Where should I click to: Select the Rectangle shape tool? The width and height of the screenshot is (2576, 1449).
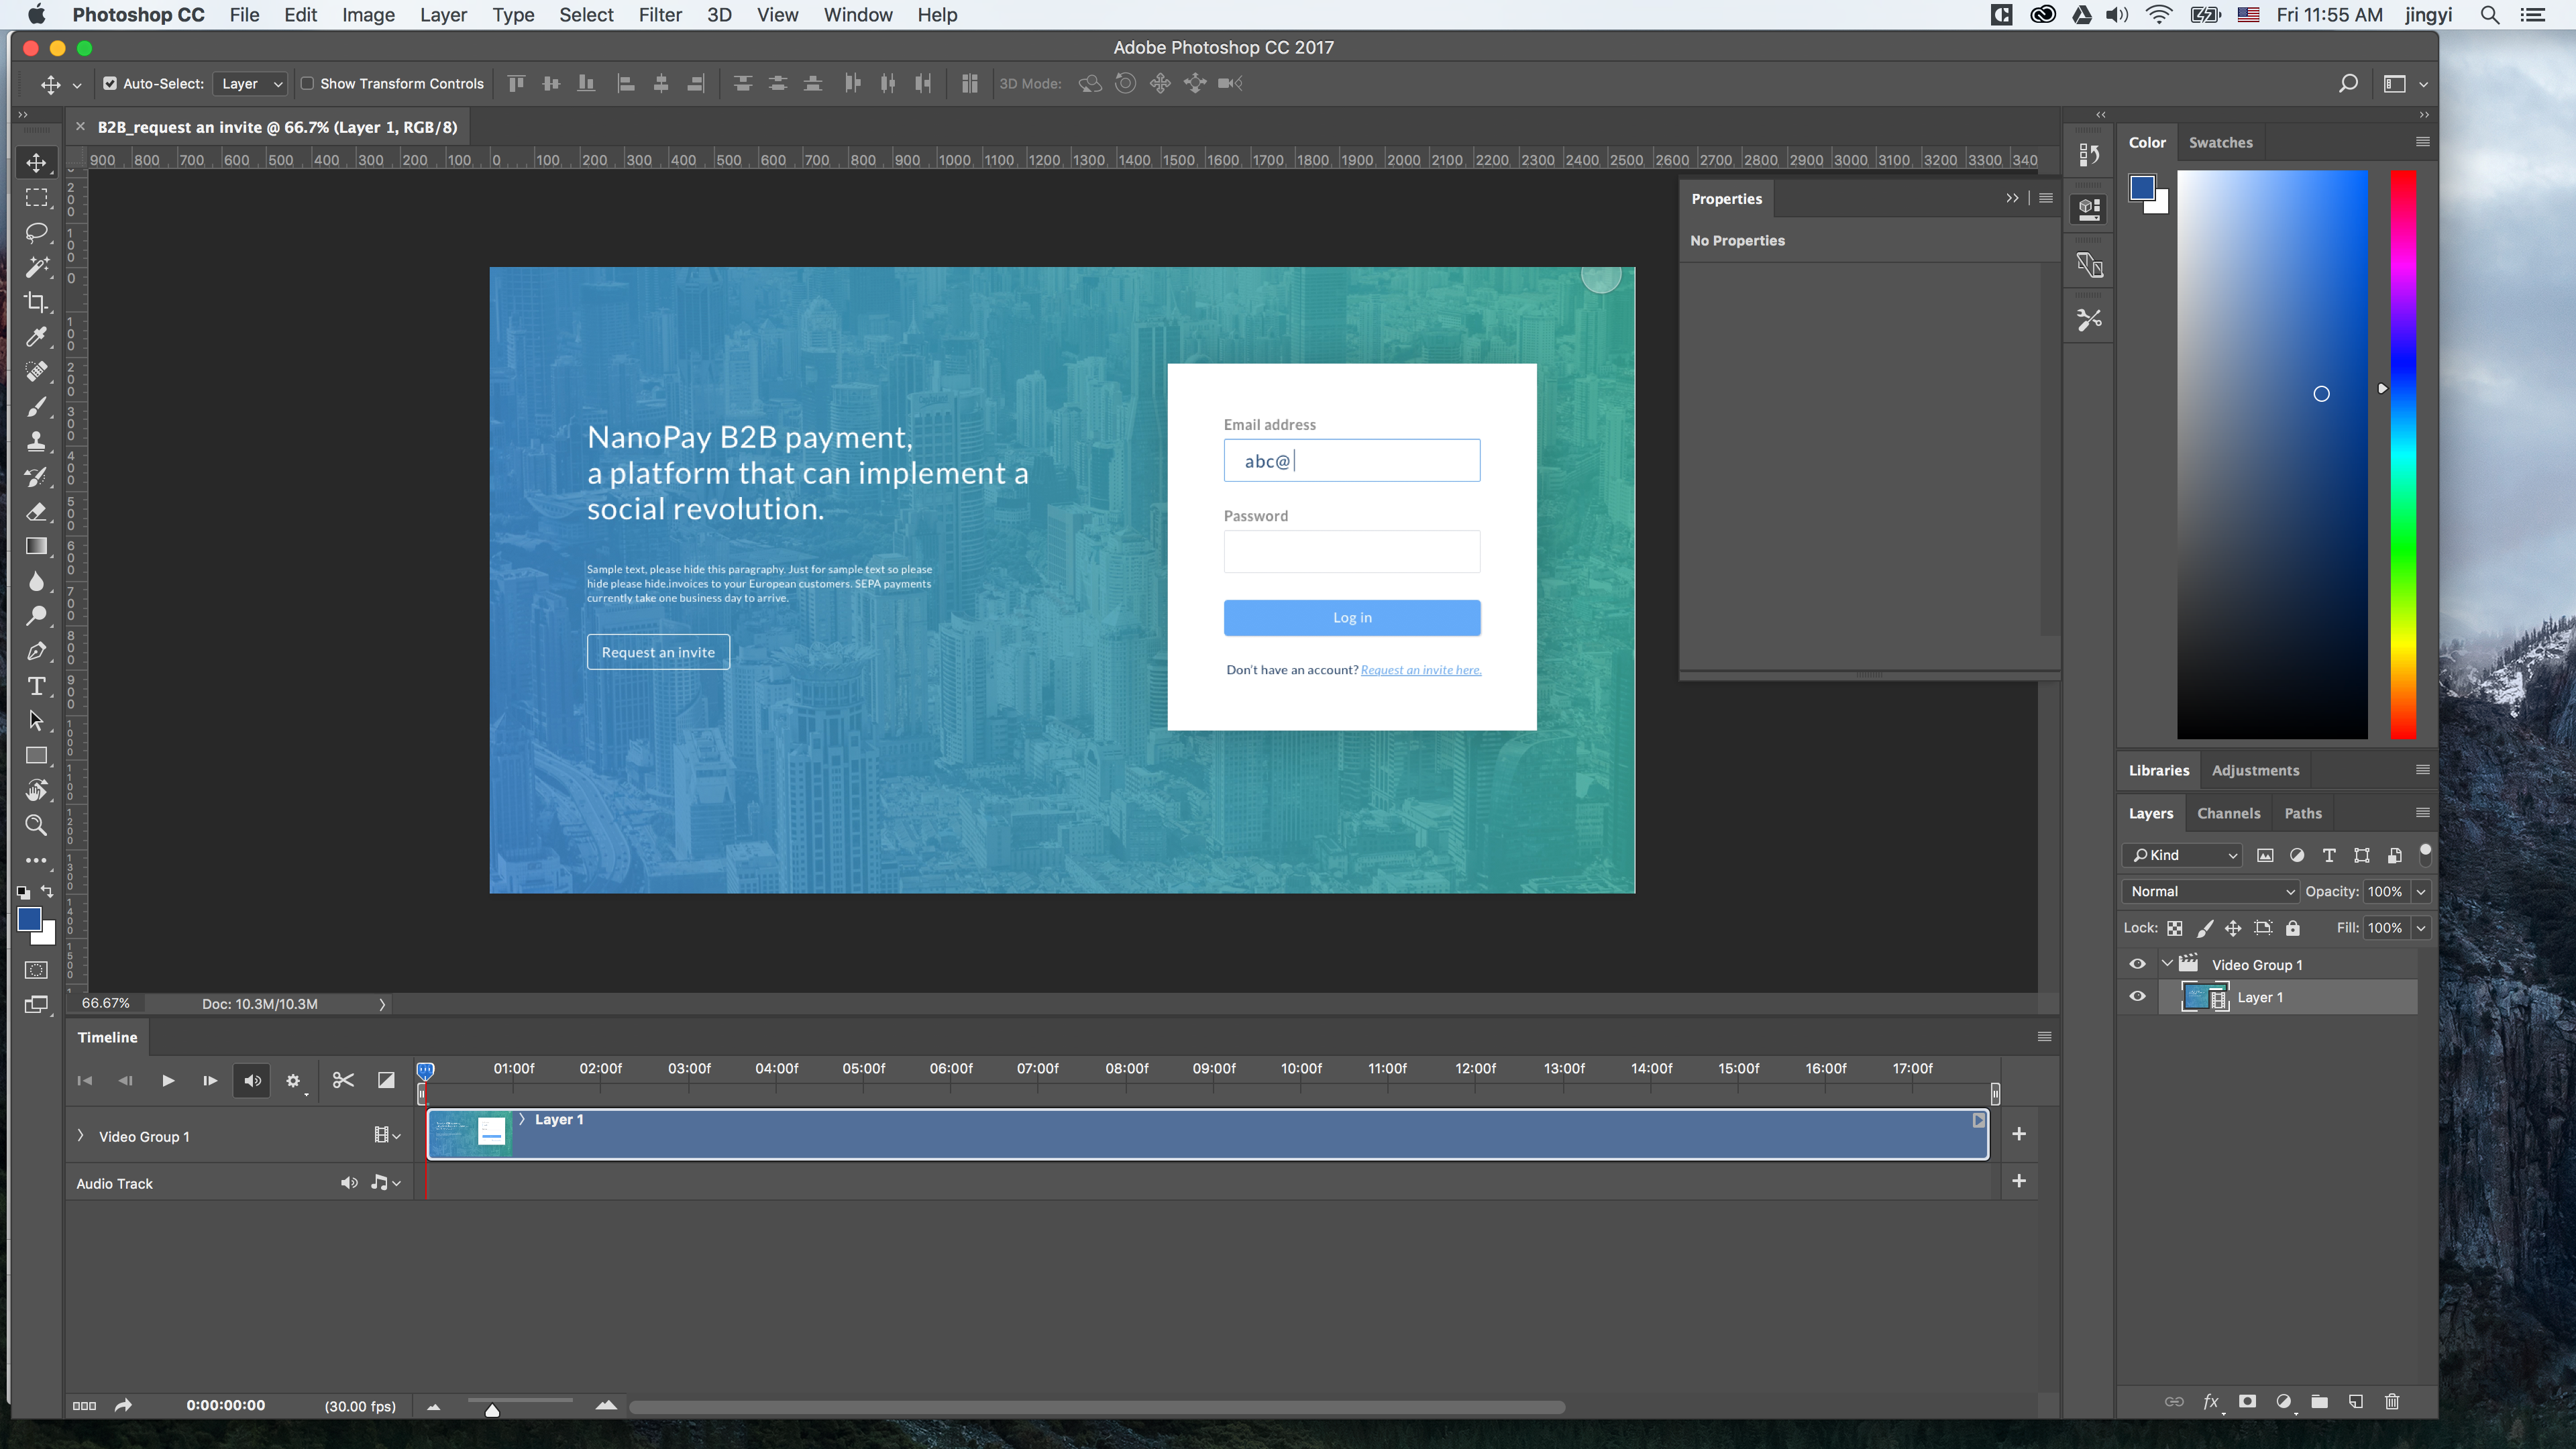click(37, 755)
